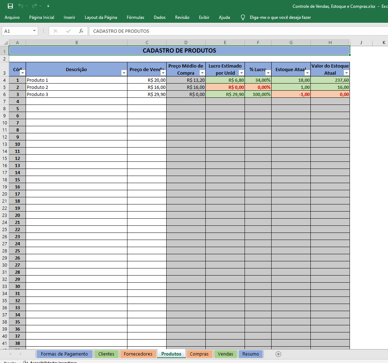Switch to the Vendas sheet tab
This screenshot has width=388, height=363.
[225, 354]
